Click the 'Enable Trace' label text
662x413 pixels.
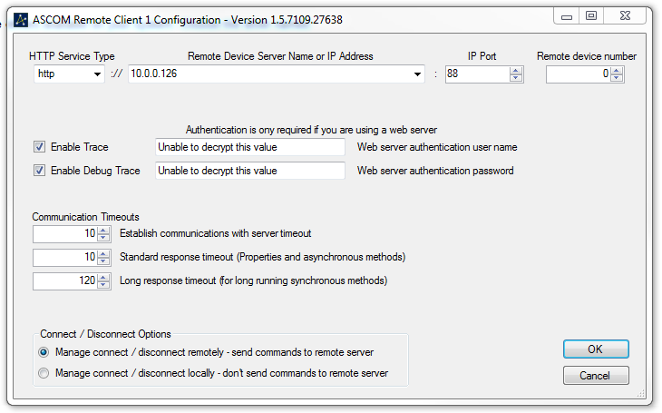80,147
